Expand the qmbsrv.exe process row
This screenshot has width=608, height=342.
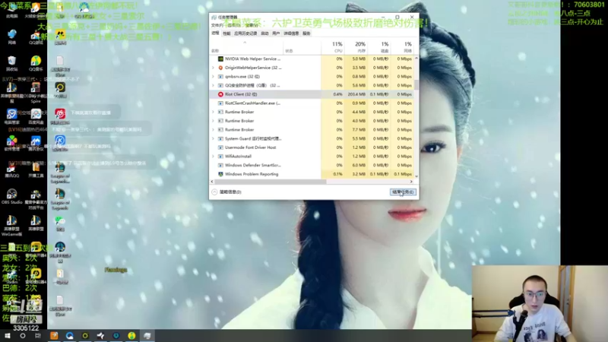click(213, 77)
